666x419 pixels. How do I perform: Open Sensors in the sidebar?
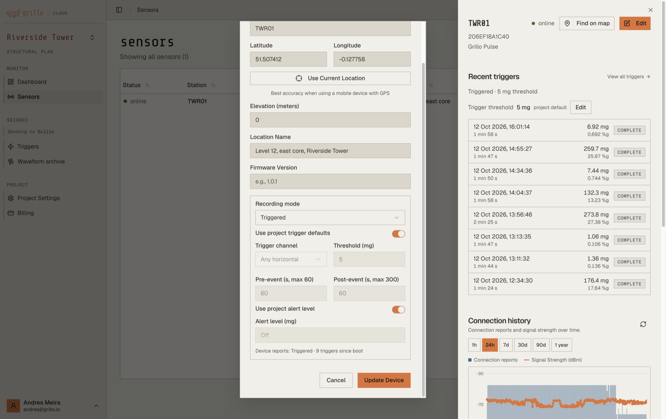click(x=53, y=97)
